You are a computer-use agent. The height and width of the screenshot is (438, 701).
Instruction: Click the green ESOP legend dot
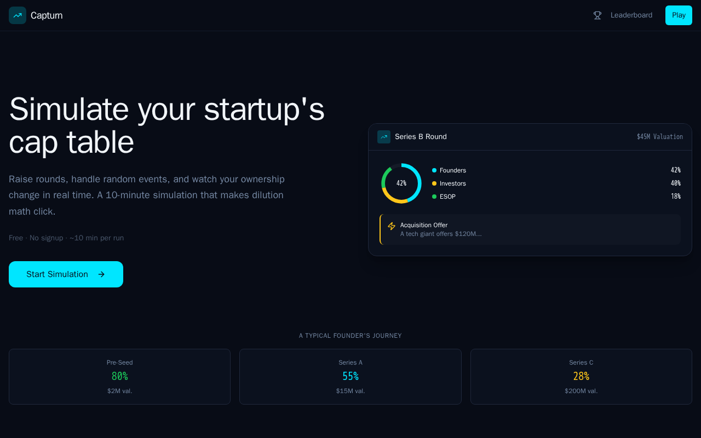[x=434, y=197]
